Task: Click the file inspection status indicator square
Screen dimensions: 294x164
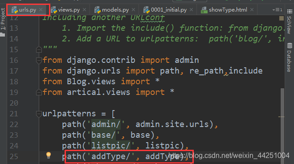Action: click(281, 18)
